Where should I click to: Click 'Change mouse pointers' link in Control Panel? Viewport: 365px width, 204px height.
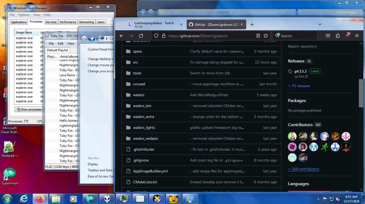pyautogui.click(x=101, y=65)
